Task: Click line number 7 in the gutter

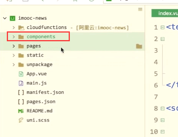Action: pyautogui.click(x=156, y=97)
